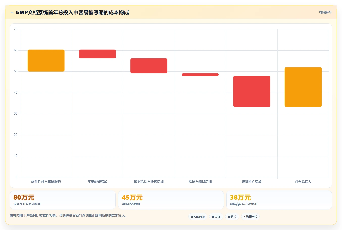
Task: Click axis label 软件许可与基础服务 under chart
Action: pyautogui.click(x=46, y=182)
